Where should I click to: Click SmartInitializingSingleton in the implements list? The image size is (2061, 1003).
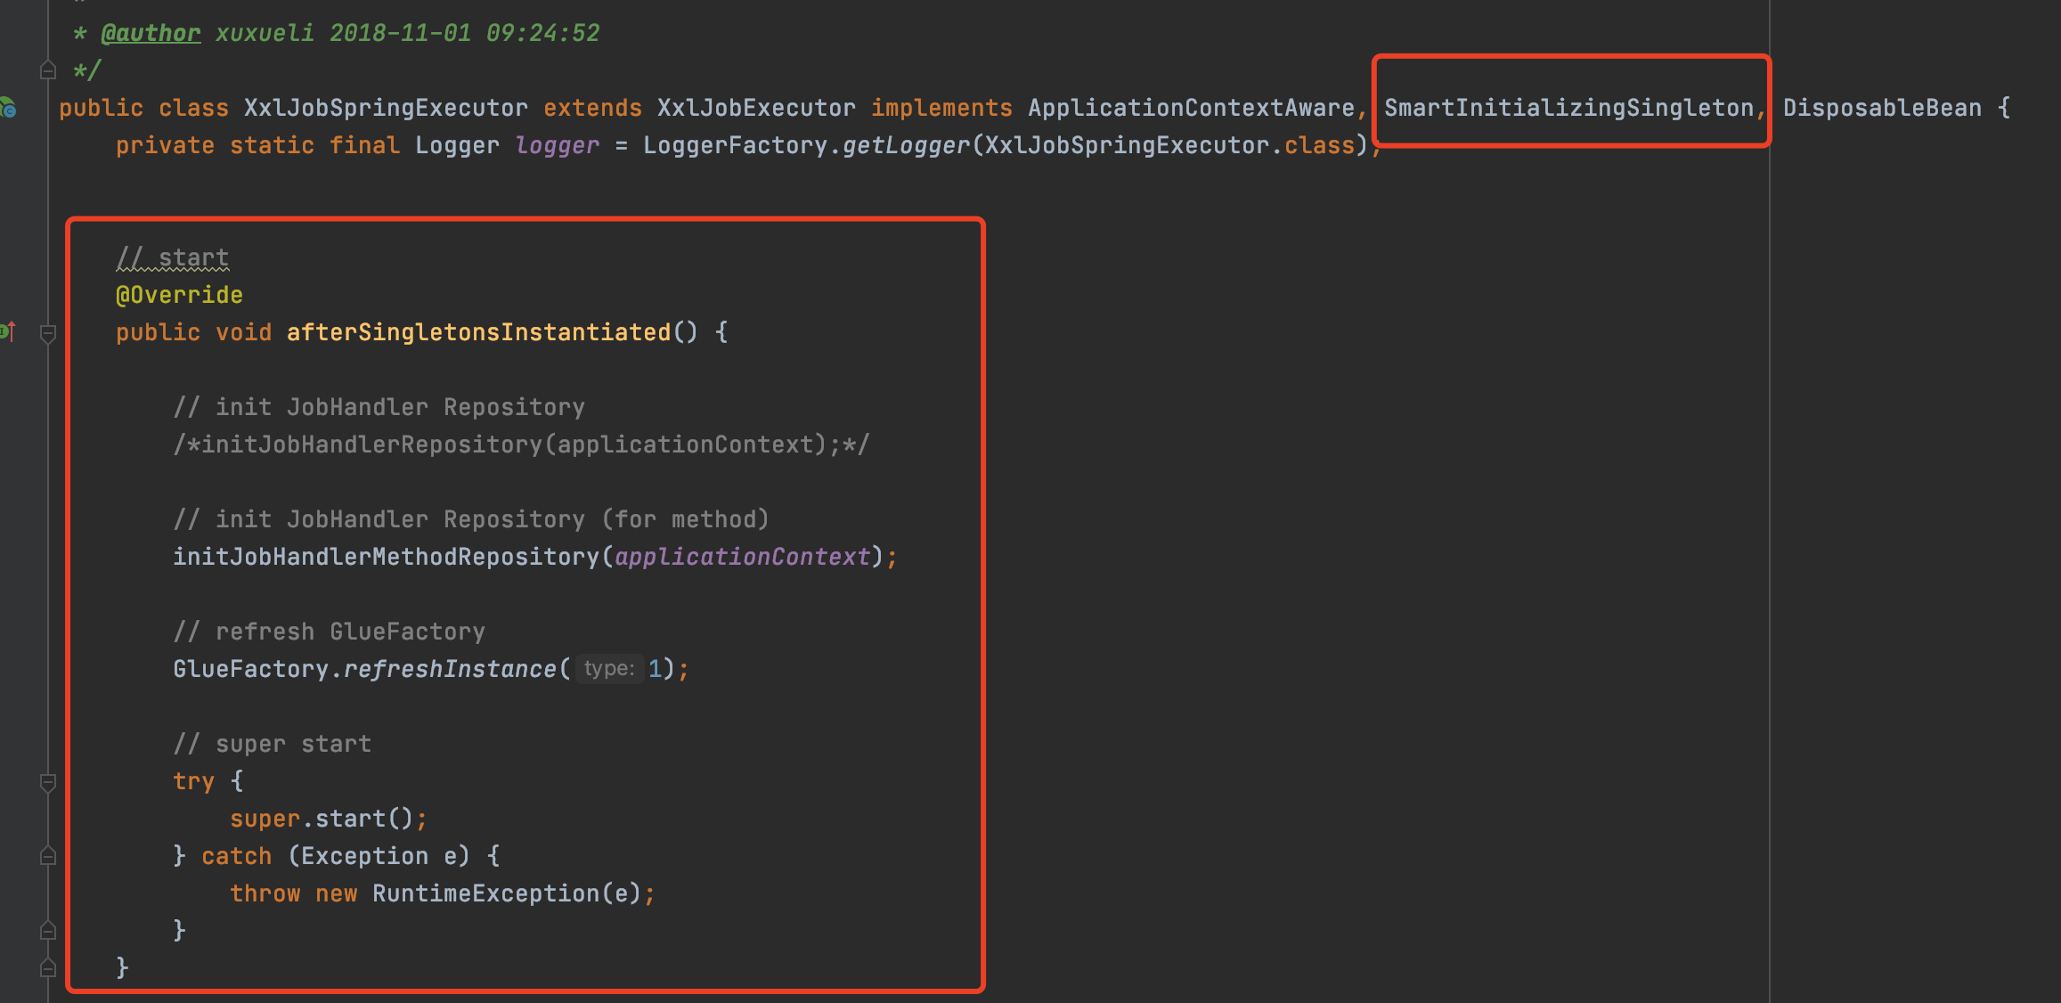point(1568,108)
